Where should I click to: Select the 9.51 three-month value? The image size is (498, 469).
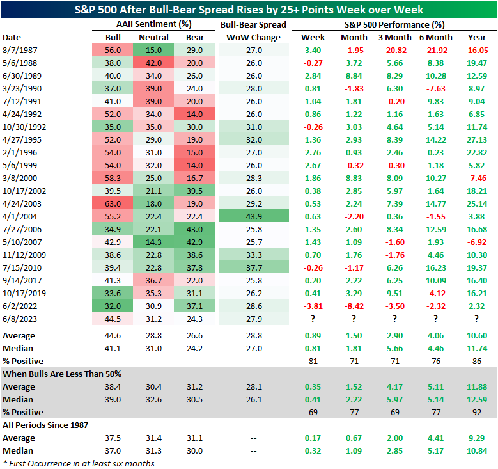395,293
